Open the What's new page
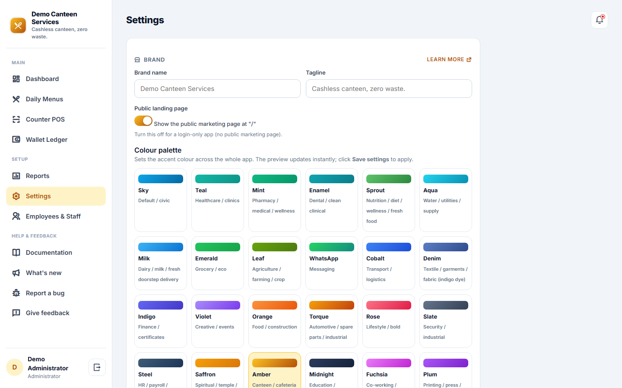The height and width of the screenshot is (388, 622). (56, 273)
